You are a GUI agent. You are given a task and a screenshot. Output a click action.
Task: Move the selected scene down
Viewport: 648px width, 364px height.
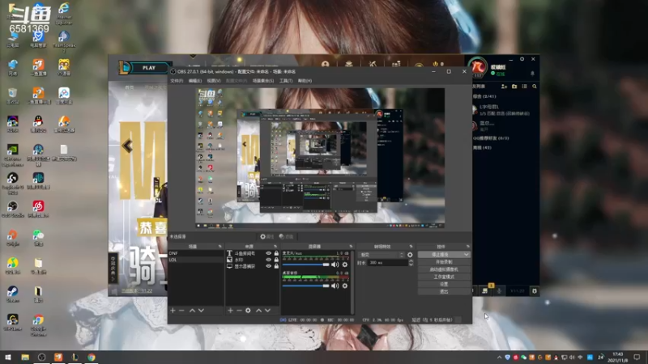coord(201,311)
